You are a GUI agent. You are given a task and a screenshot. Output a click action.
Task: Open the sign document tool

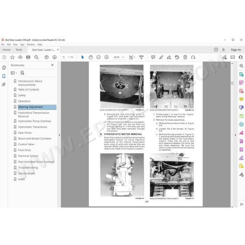(169, 57)
